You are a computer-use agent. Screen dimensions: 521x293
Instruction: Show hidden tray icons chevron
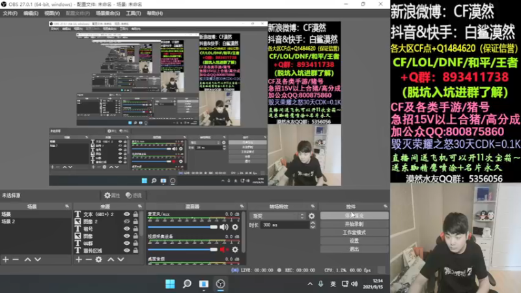310,284
